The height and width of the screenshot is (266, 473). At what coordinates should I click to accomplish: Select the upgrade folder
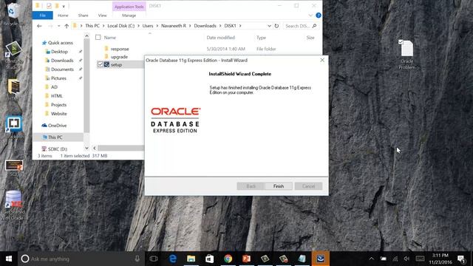(x=119, y=57)
